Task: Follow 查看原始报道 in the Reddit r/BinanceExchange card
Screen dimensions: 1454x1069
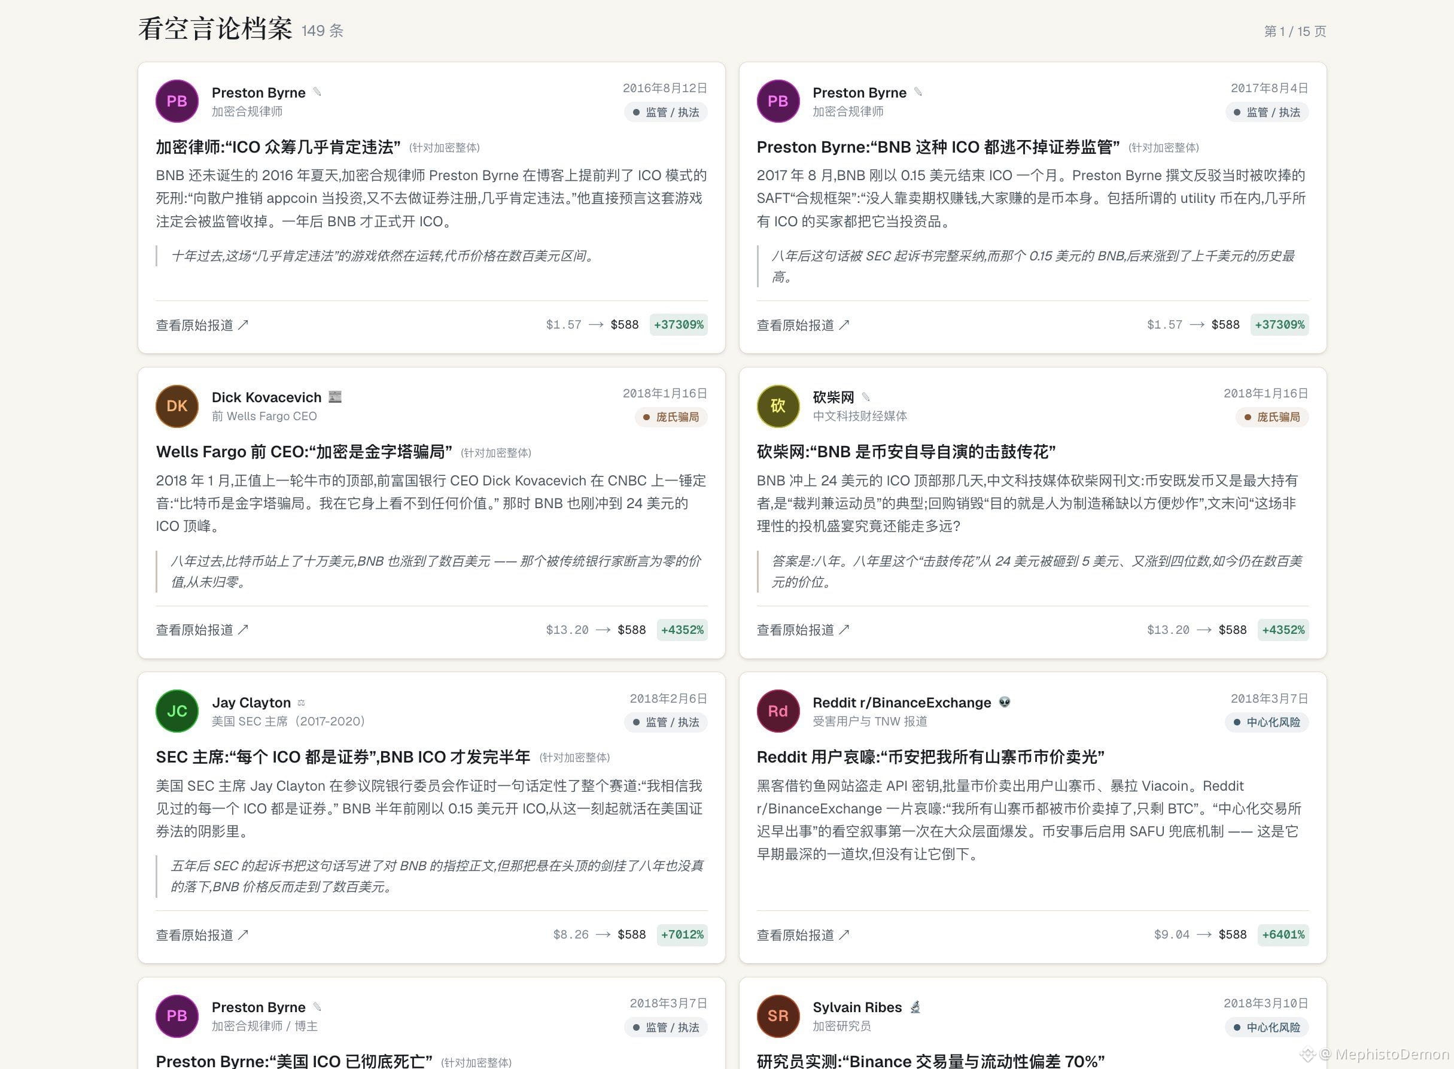Action: [x=804, y=935]
